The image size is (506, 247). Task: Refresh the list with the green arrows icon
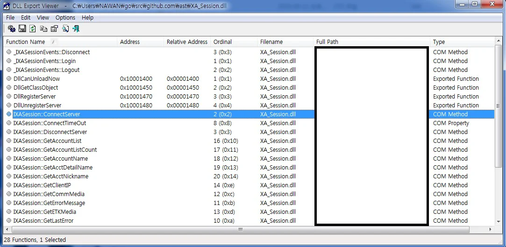(x=33, y=28)
